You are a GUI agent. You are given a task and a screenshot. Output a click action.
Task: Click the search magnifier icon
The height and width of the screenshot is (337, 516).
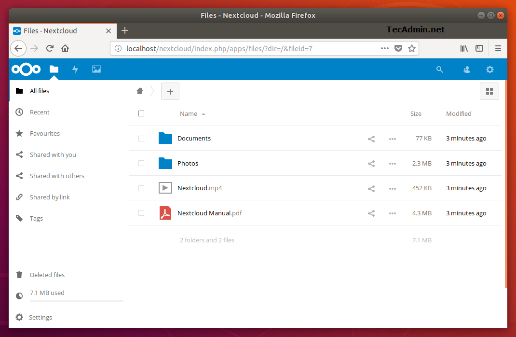coord(440,70)
